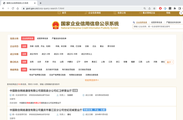Go forward with the browser arrow
Viewport: 183px width, 120px height.
[x=8, y=8]
